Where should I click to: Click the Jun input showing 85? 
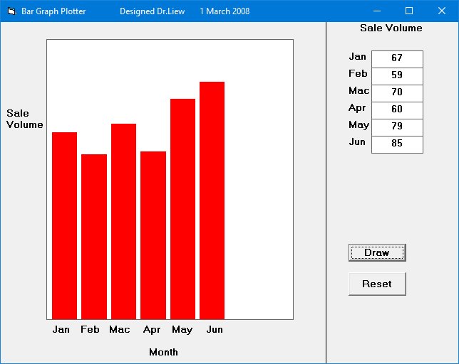397,144
